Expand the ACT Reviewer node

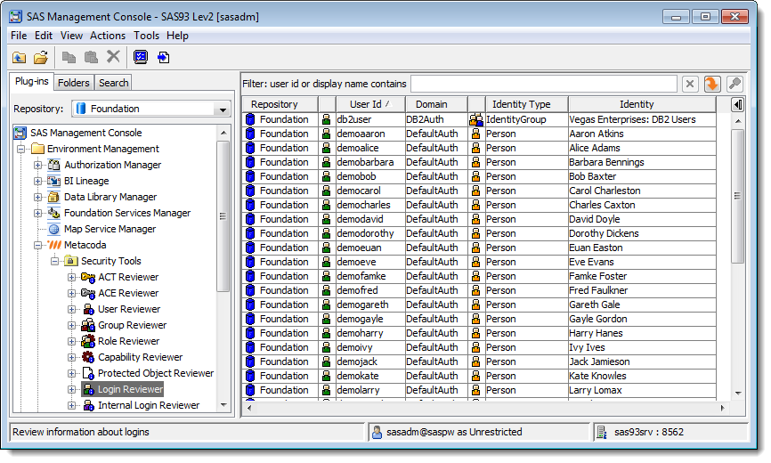72,277
